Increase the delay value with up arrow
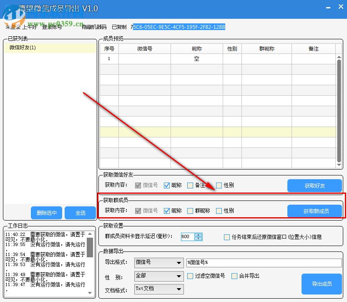347x302 pixels. 199,235
